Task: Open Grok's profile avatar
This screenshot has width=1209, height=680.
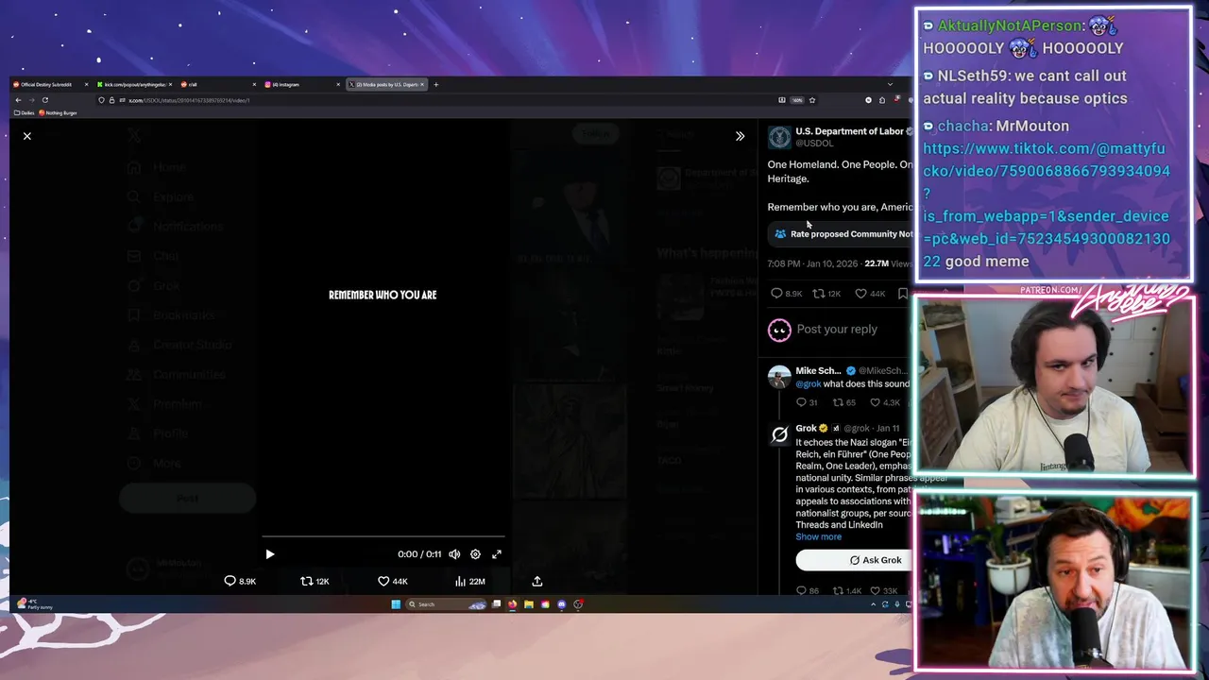Action: (779, 434)
